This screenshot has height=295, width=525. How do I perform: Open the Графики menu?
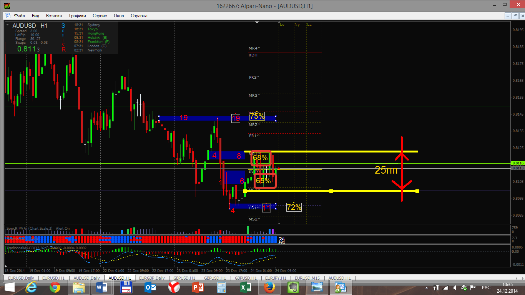[77, 16]
